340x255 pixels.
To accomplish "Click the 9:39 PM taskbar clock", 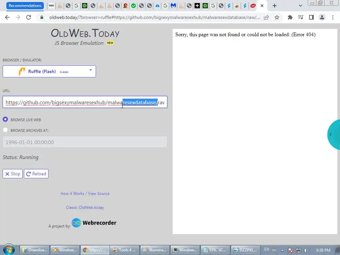I will point(323,250).
